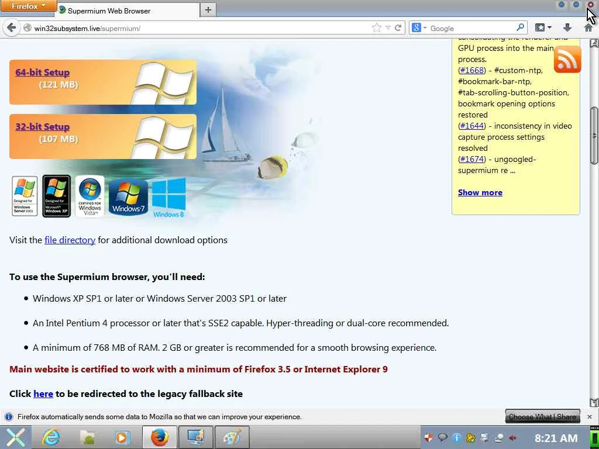Open the Google search engine selector
The height and width of the screenshot is (449, 599).
coord(419,28)
